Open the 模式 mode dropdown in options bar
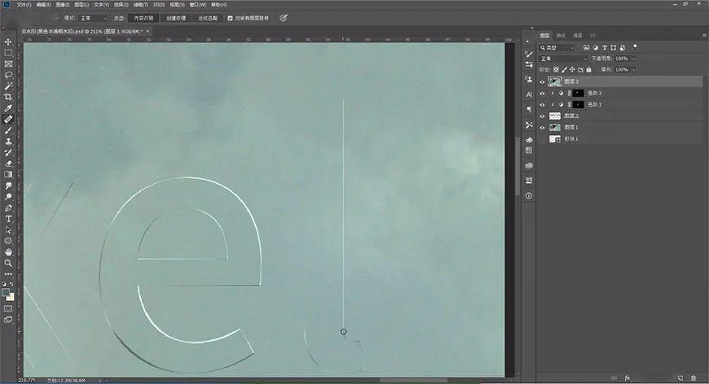 pyautogui.click(x=93, y=18)
